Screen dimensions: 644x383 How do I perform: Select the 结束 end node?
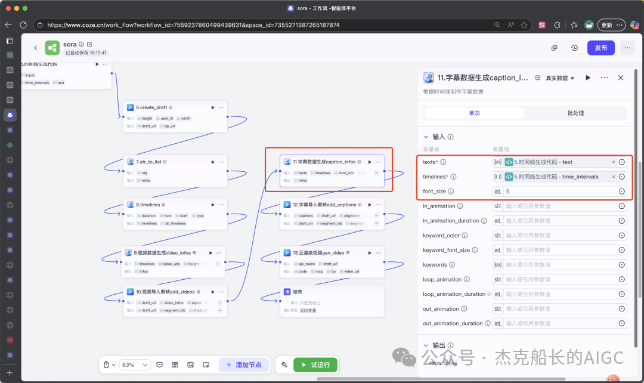[332, 301]
